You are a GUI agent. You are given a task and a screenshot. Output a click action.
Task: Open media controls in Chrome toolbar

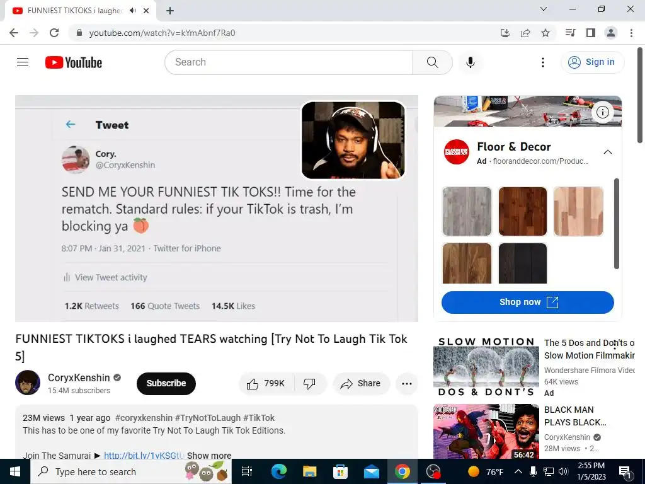tap(570, 33)
